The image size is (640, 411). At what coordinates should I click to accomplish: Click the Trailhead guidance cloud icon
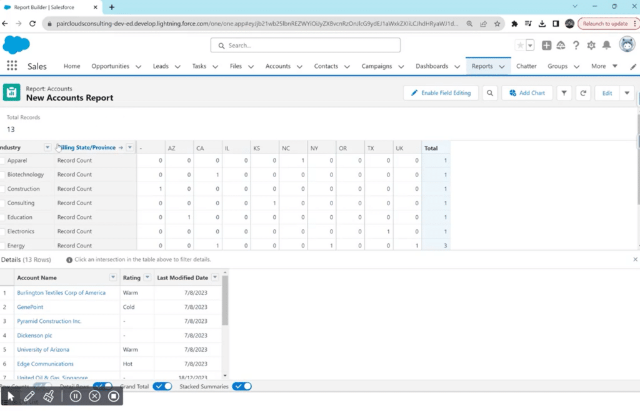coord(561,45)
